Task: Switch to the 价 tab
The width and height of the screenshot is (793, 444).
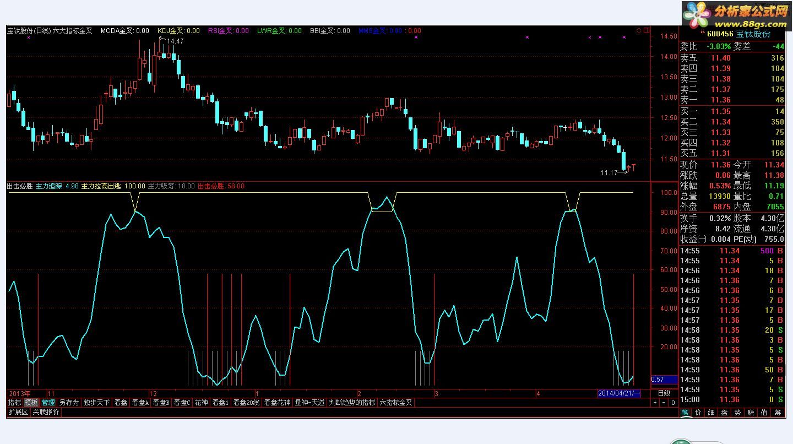Action: pos(698,412)
